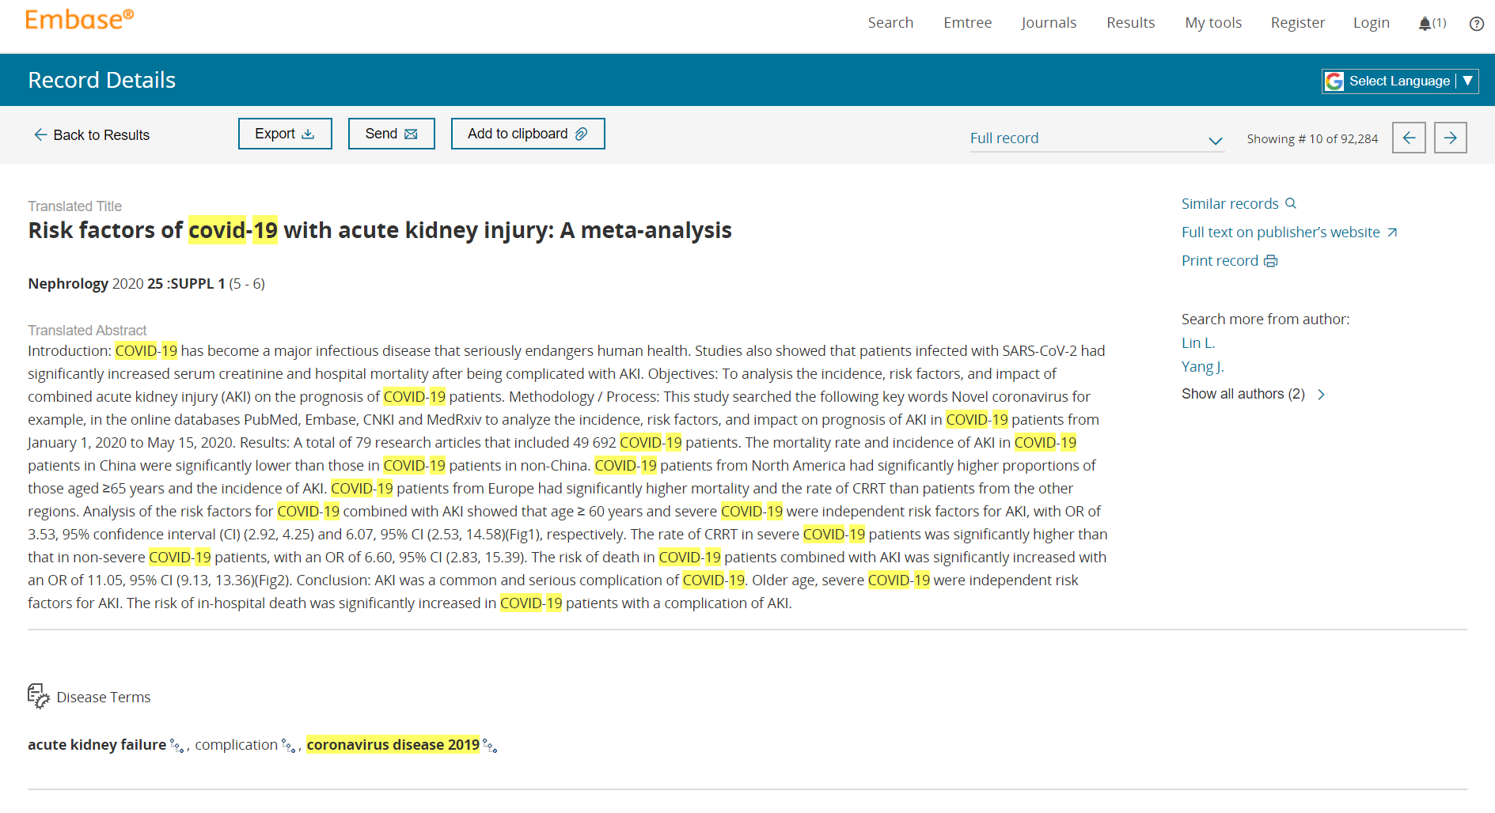Click the Disease Terms section icon
The width and height of the screenshot is (1495, 813).
point(38,697)
